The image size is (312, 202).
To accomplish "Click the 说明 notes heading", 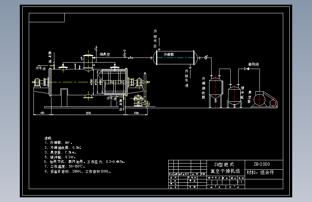I will click(x=48, y=138).
